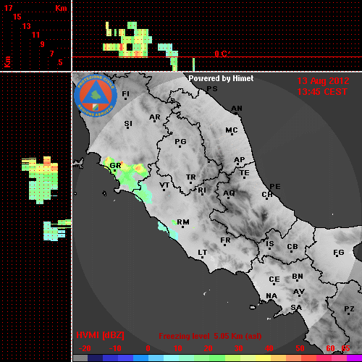Image resolution: width=362 pixels, height=362 pixels.
Task: Click city label PS on the map
Action: tap(212, 89)
